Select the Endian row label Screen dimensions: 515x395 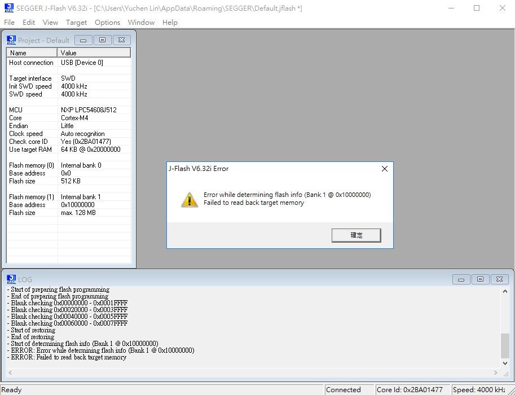pos(19,125)
